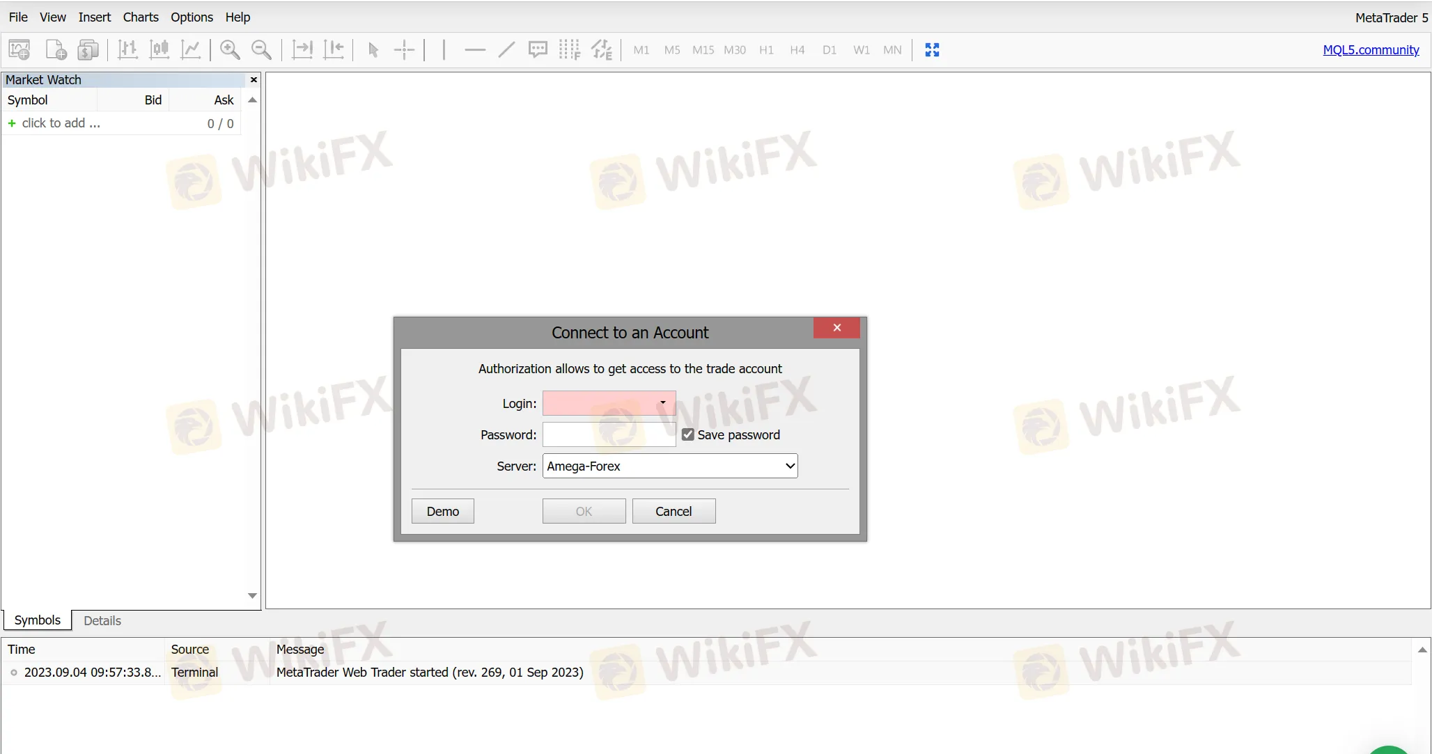This screenshot has height=754, width=1432.
Task: Click the Market Watch scroll up arrow
Action: 253,100
